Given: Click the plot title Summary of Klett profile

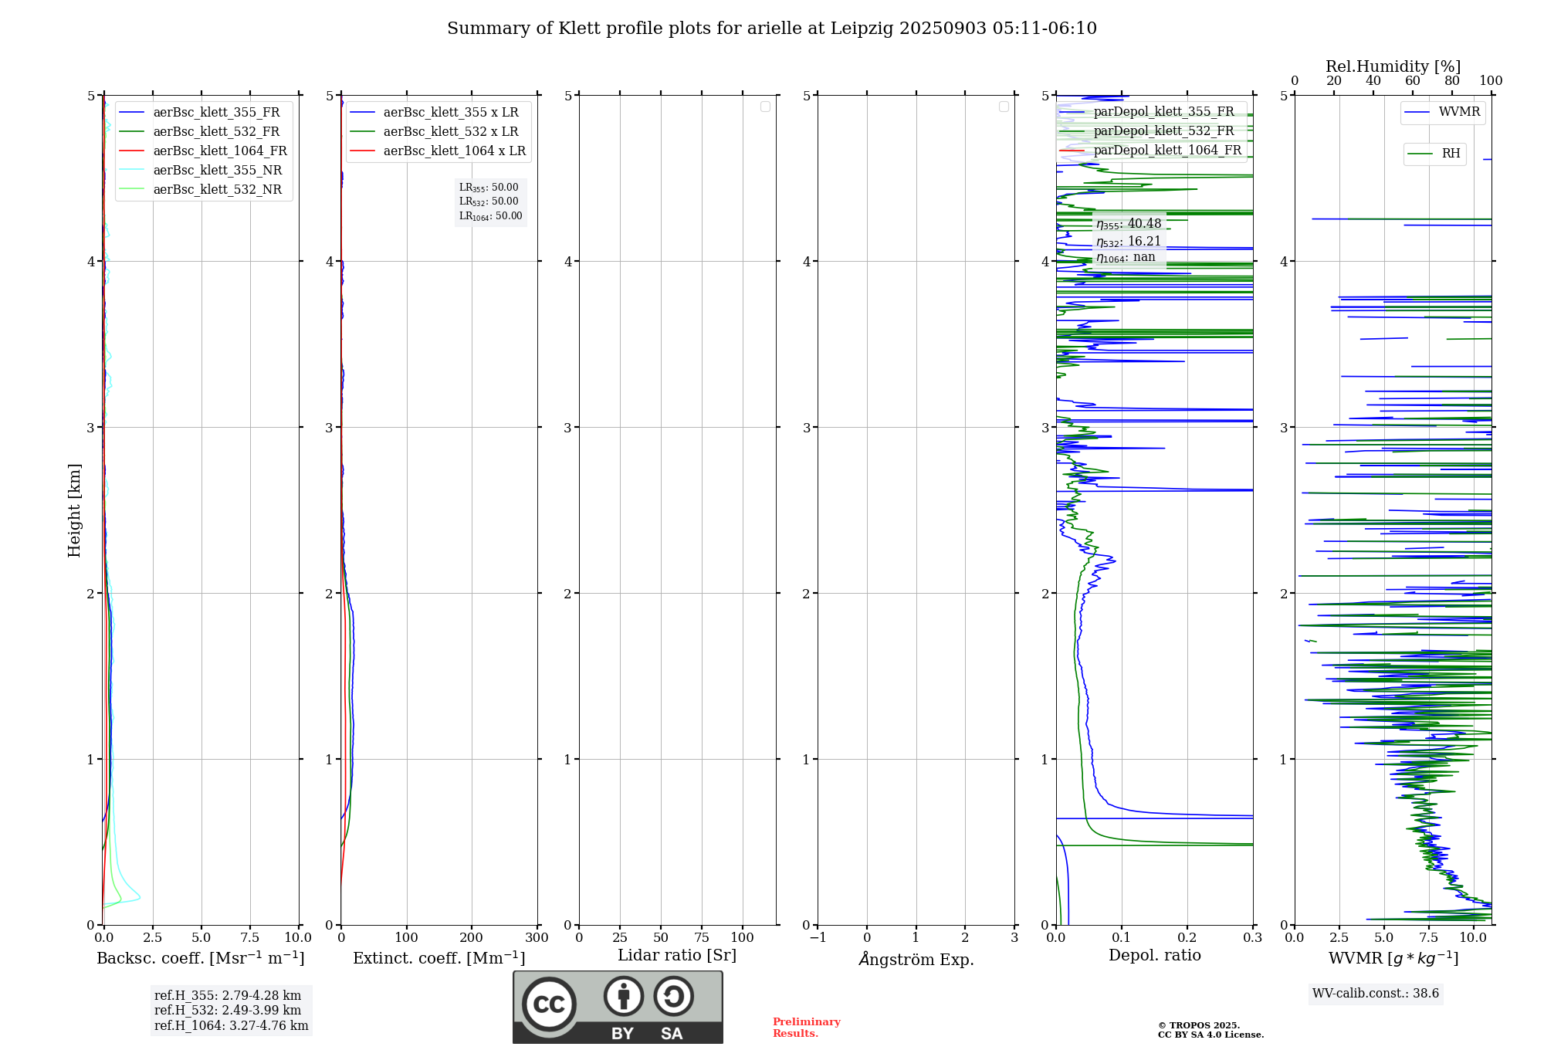Looking at the screenshot, I should (x=771, y=29).
